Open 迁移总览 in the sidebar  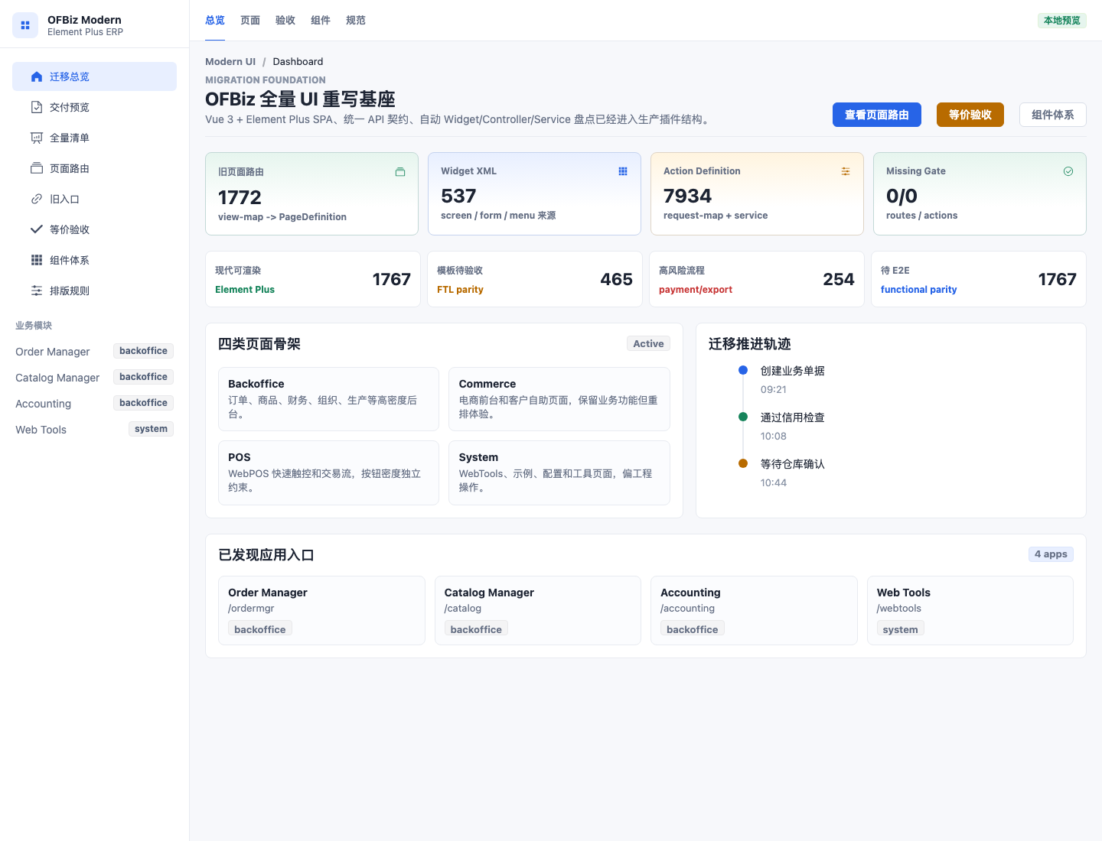pyautogui.click(x=94, y=76)
